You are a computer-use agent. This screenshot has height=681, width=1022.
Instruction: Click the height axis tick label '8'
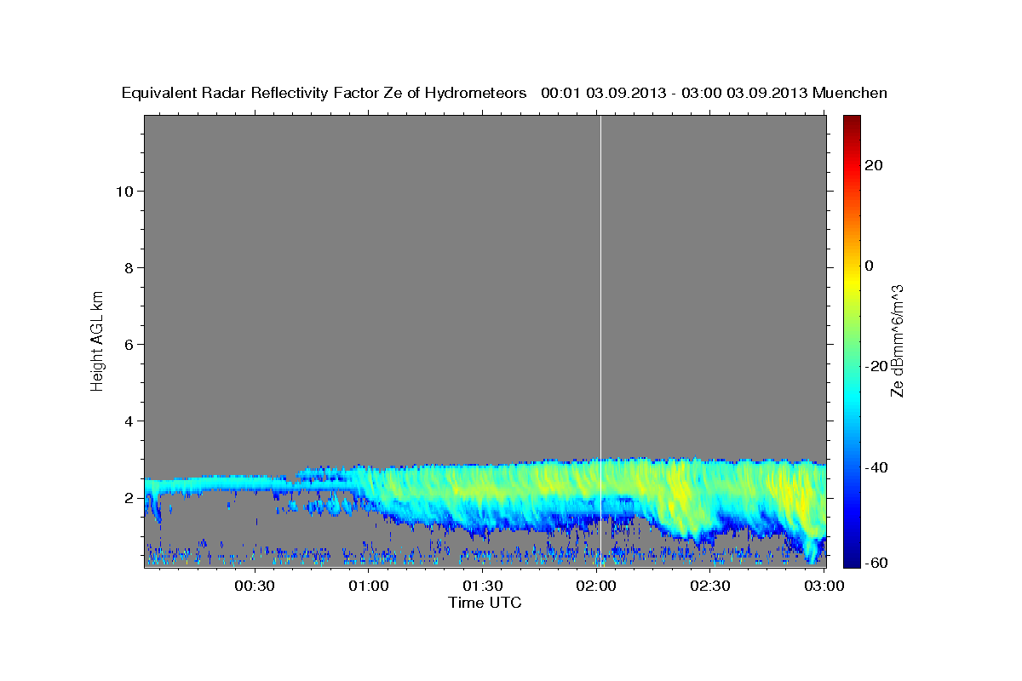click(x=127, y=267)
